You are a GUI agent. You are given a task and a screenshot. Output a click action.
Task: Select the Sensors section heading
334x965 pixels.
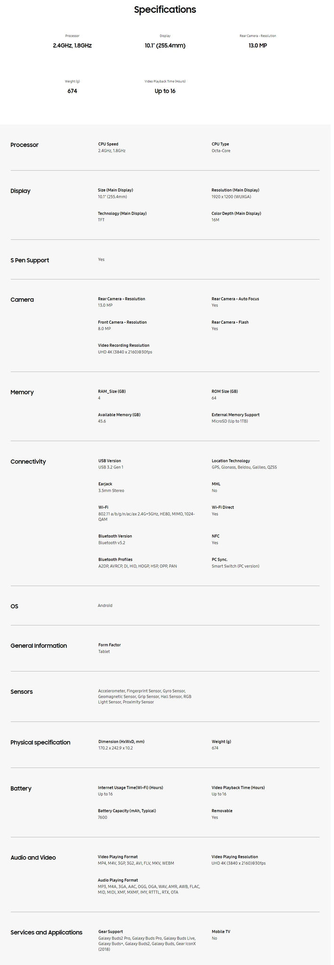coord(22,692)
